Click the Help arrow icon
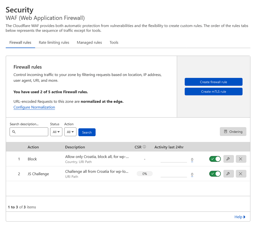The image size is (258, 227). [245, 217]
